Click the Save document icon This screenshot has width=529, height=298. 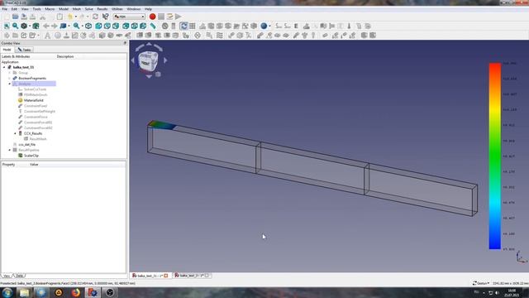[24, 17]
